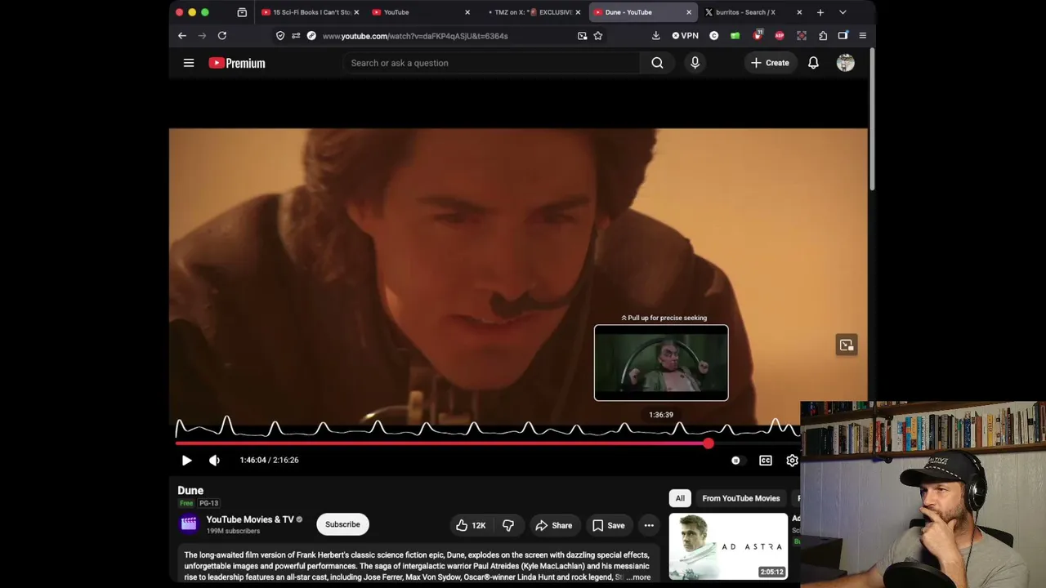Save the video to a playlist
Image resolution: width=1046 pixels, height=588 pixels.
coord(608,525)
